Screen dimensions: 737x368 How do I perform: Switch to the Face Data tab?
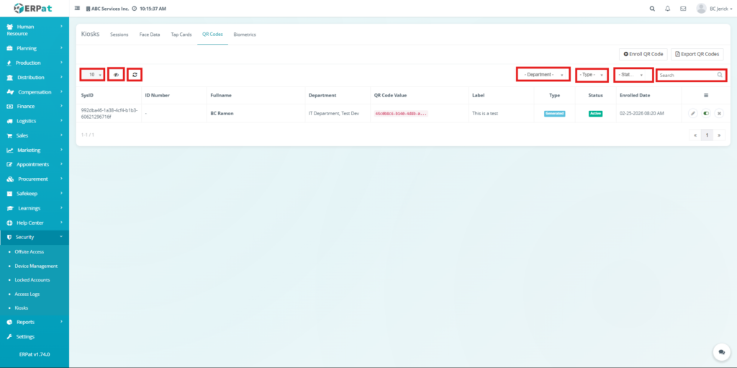click(x=150, y=35)
